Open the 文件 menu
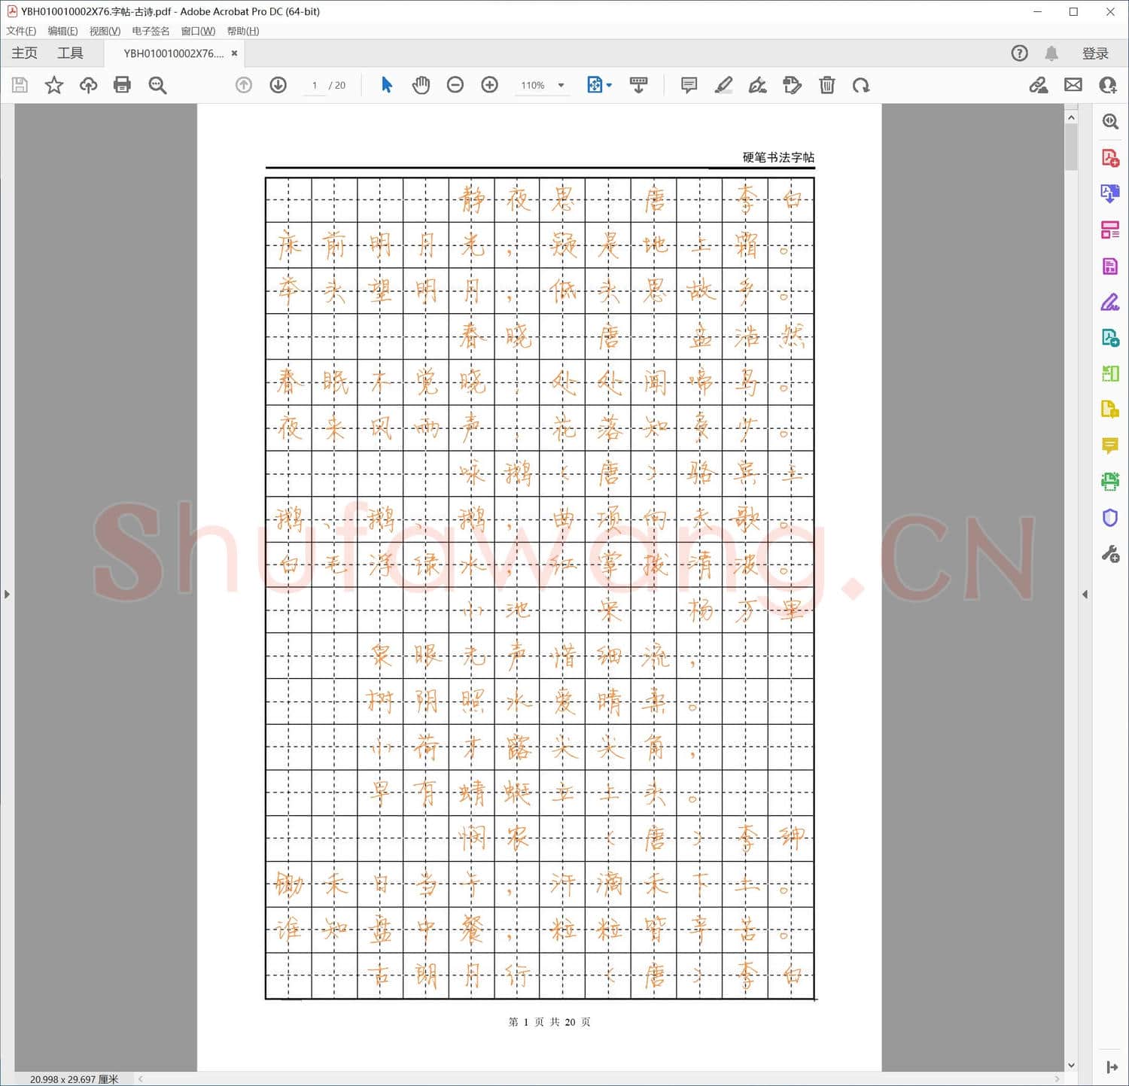The image size is (1129, 1086). 21,31
